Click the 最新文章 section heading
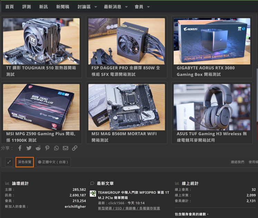 click(x=105, y=184)
